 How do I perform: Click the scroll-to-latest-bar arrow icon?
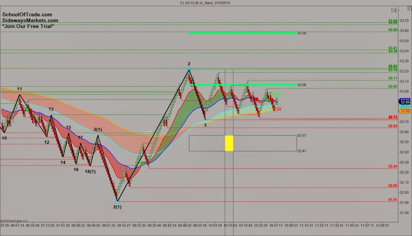393,10
